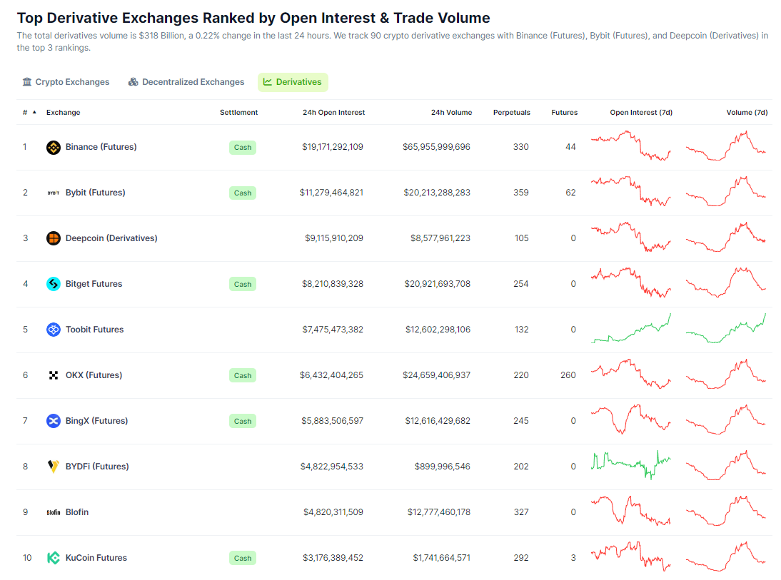Select the Derivatives tab

coord(293,82)
